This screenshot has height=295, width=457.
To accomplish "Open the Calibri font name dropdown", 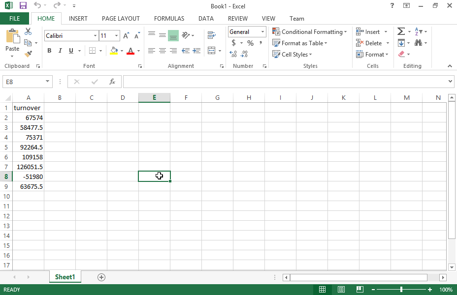I will [95, 36].
